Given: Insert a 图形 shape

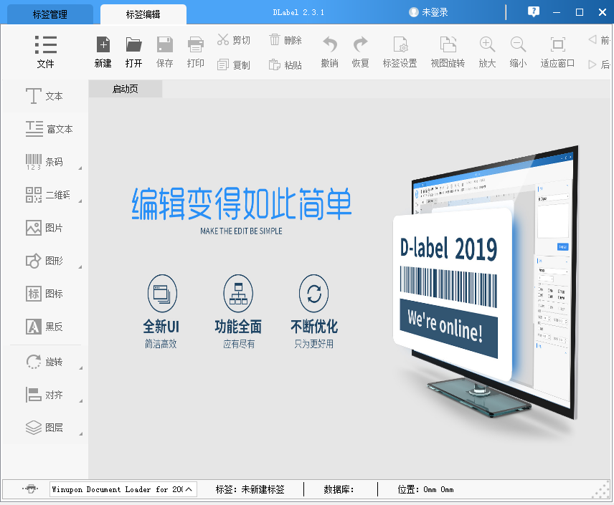Looking at the screenshot, I should [44, 261].
